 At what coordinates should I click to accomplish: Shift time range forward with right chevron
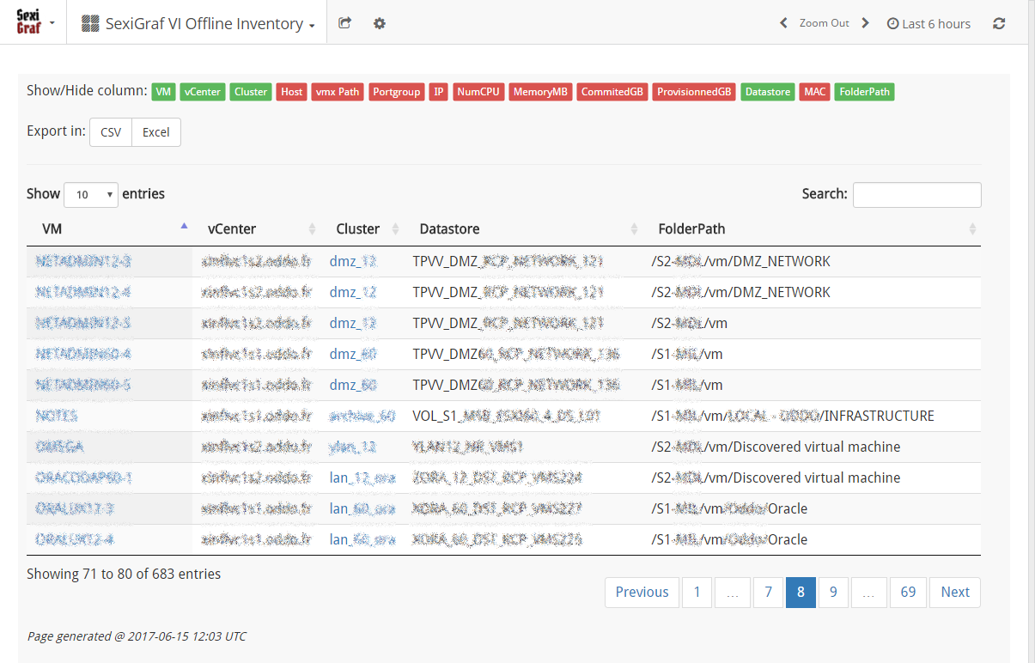coord(865,23)
